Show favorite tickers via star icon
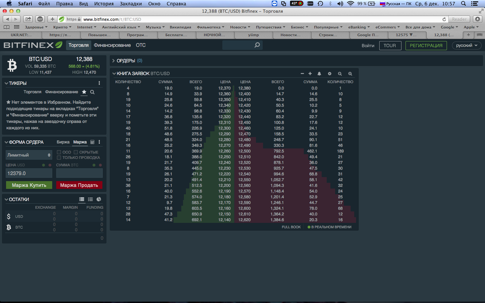 pos(84,92)
